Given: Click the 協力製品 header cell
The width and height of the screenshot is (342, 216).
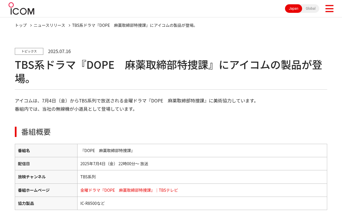Looking at the screenshot, I should pos(46,203).
